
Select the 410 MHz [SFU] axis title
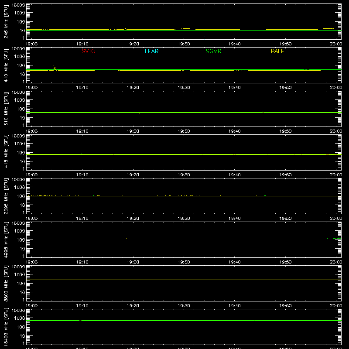pos(6,65)
